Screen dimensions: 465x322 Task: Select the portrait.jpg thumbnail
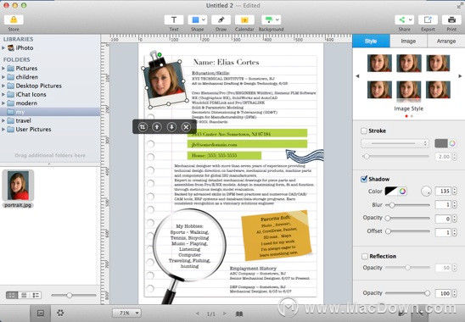pos(18,186)
